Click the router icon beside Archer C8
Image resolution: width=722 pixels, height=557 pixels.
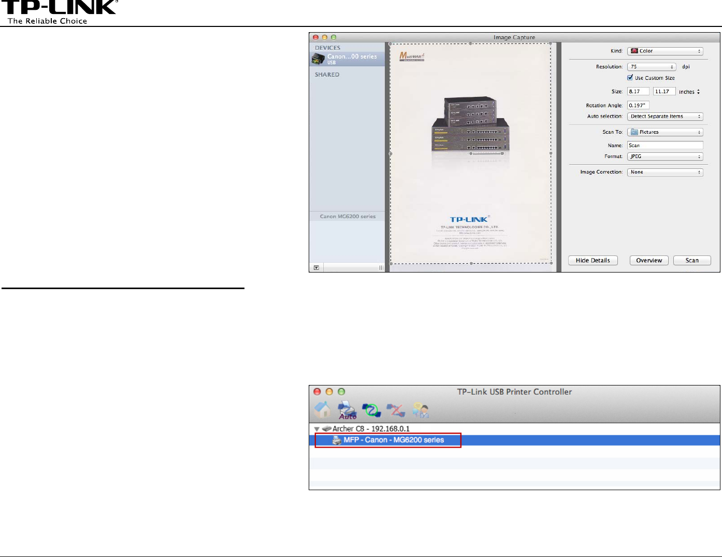coord(326,429)
